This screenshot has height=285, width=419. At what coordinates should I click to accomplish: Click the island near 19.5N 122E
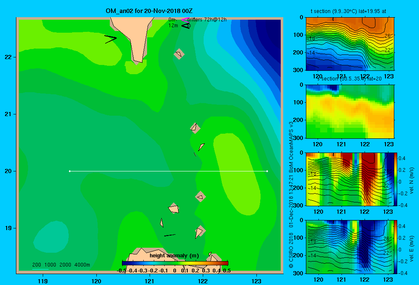coord(200,197)
